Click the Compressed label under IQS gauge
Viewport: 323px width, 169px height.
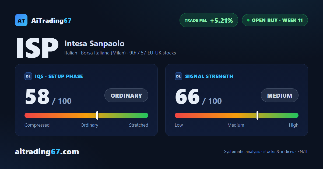37,125
